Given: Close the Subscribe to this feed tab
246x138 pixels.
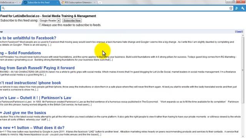Looking at the screenshot, I should coord(57,3).
